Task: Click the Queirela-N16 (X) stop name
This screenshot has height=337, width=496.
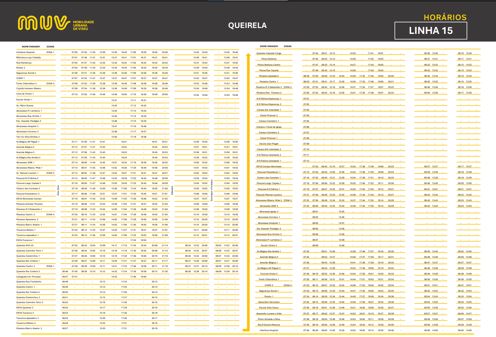Action: 25,246
